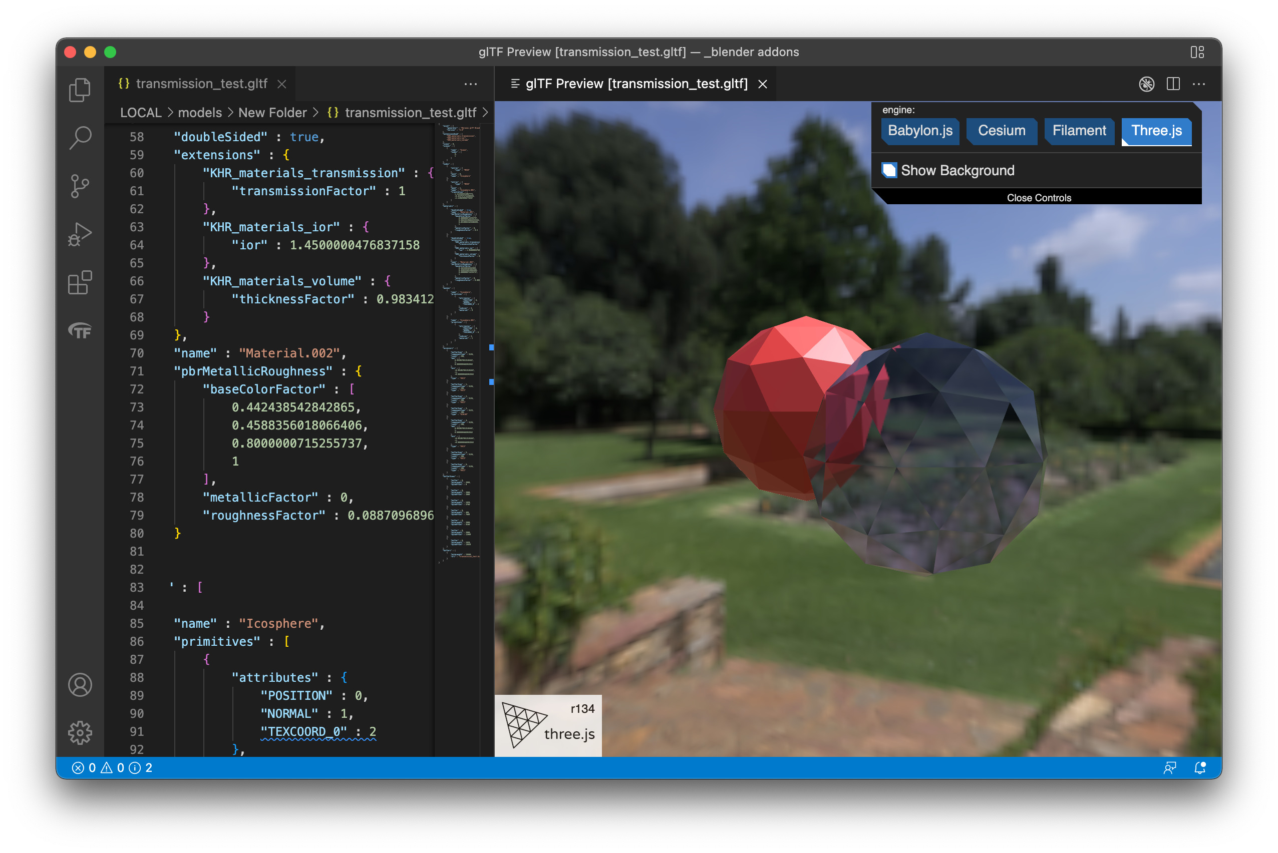Click the "roughnessFactor" key
The width and height of the screenshot is (1278, 853).
pos(264,515)
